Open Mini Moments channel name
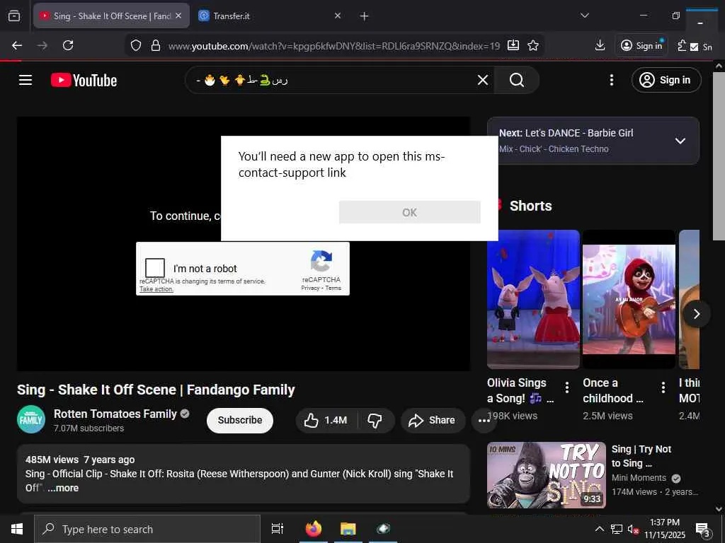The height and width of the screenshot is (543, 725). 639,478
